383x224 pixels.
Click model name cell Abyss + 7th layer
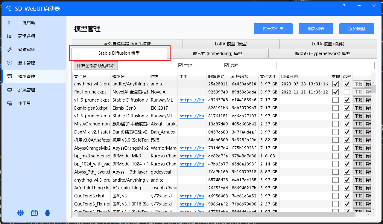[130, 172]
